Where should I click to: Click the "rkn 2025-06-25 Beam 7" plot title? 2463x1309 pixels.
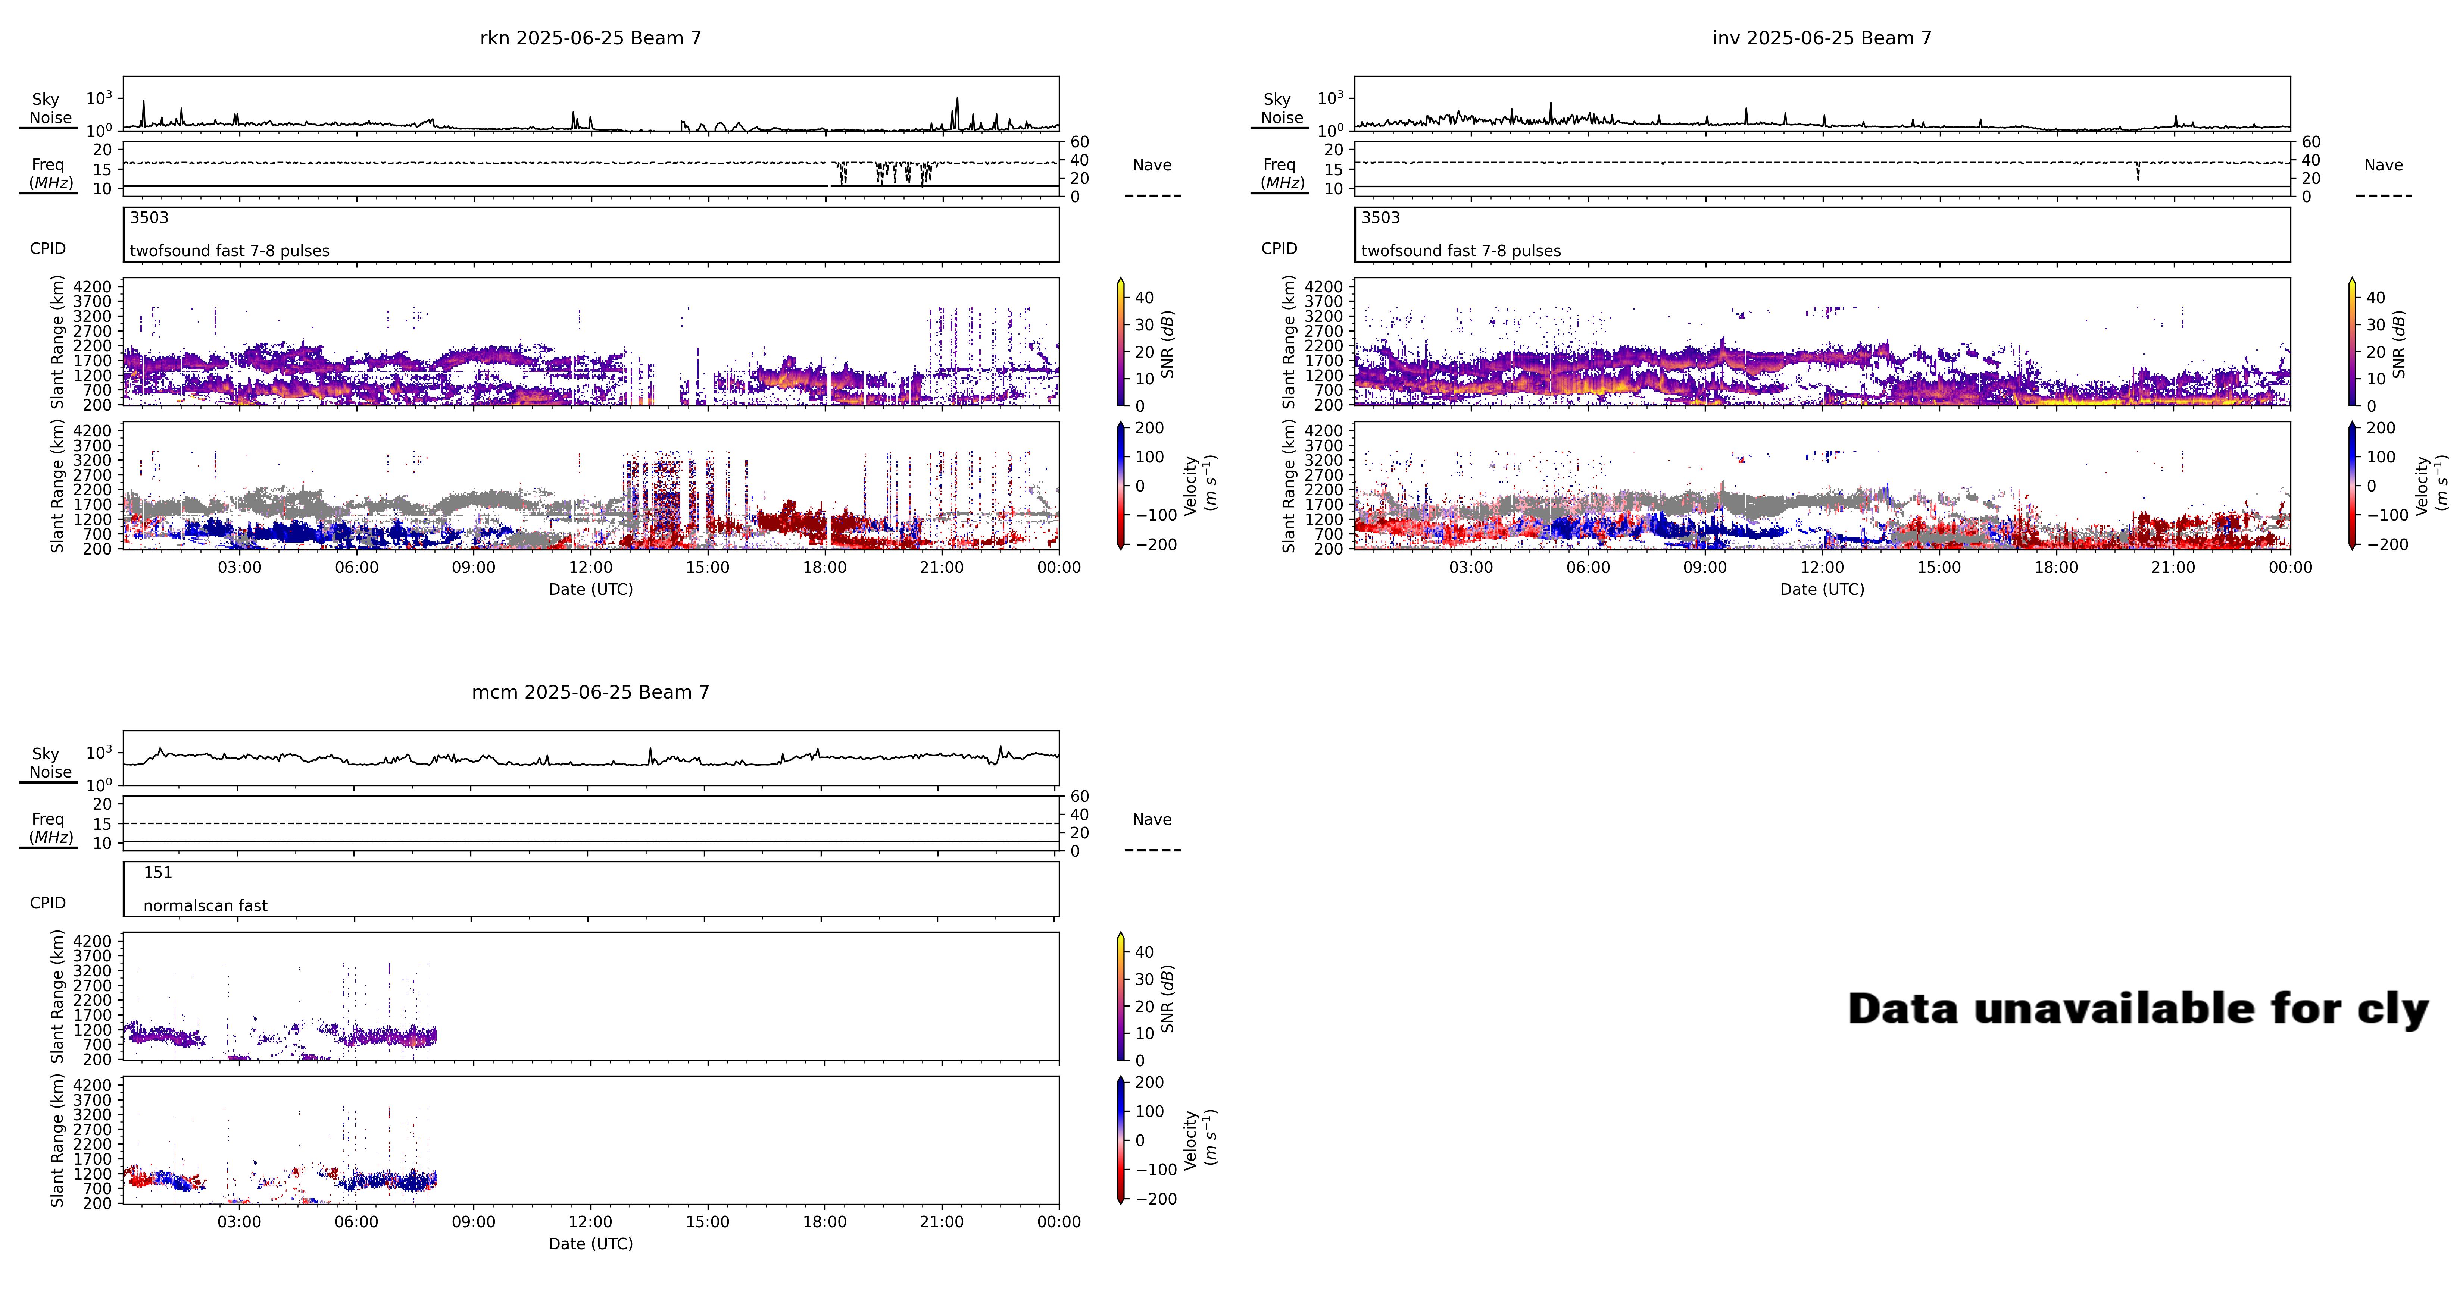click(x=590, y=38)
